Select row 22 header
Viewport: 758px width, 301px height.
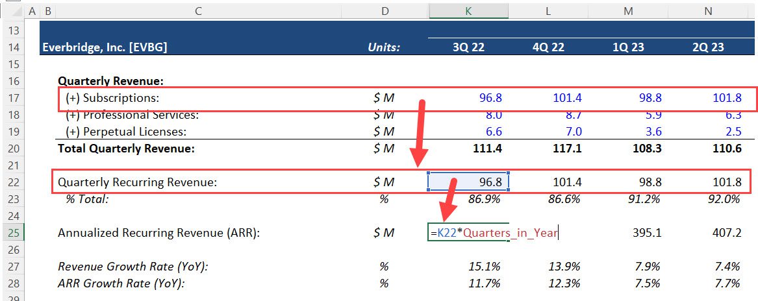[x=12, y=182]
